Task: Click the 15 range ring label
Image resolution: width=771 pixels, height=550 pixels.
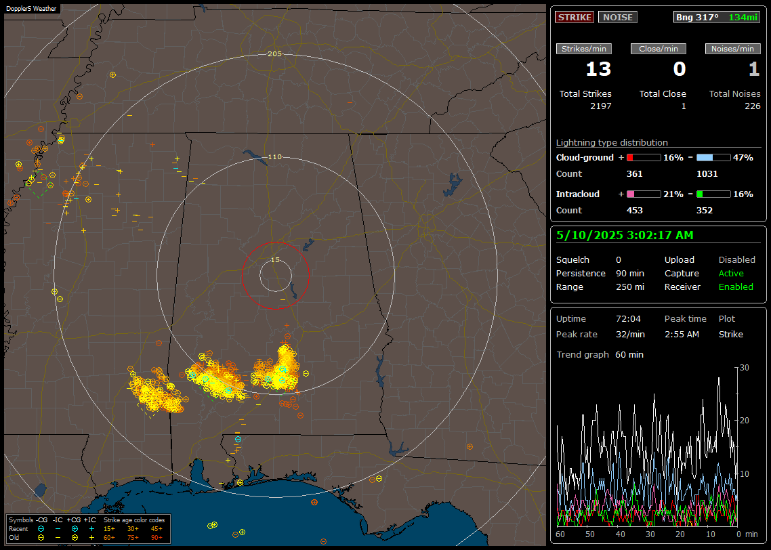Action: pyautogui.click(x=275, y=260)
